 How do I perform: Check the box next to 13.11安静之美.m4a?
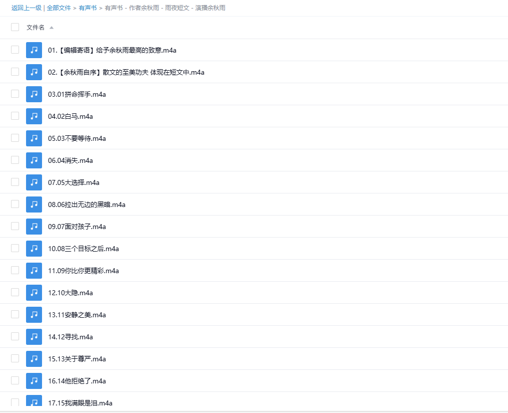click(15, 314)
